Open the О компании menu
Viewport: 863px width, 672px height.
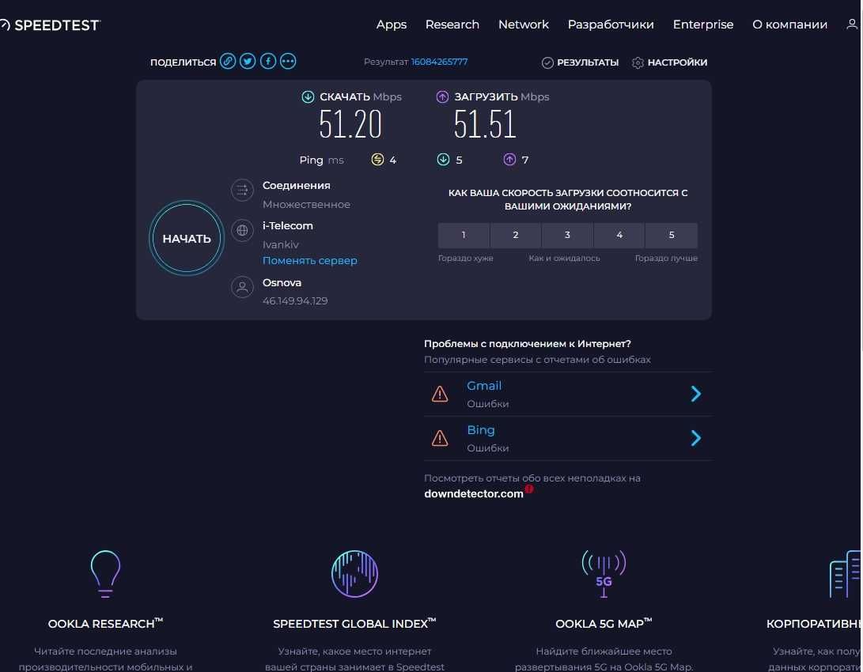click(789, 25)
